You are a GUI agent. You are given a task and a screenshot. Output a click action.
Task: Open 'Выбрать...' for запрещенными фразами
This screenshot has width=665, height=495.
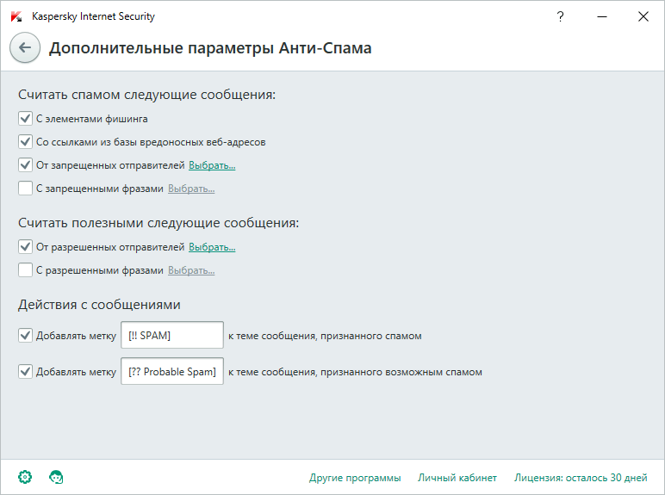click(191, 189)
